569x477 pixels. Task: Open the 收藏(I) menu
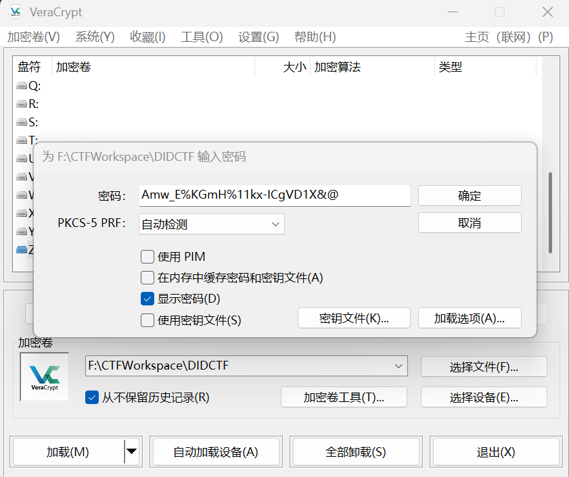pyautogui.click(x=147, y=37)
